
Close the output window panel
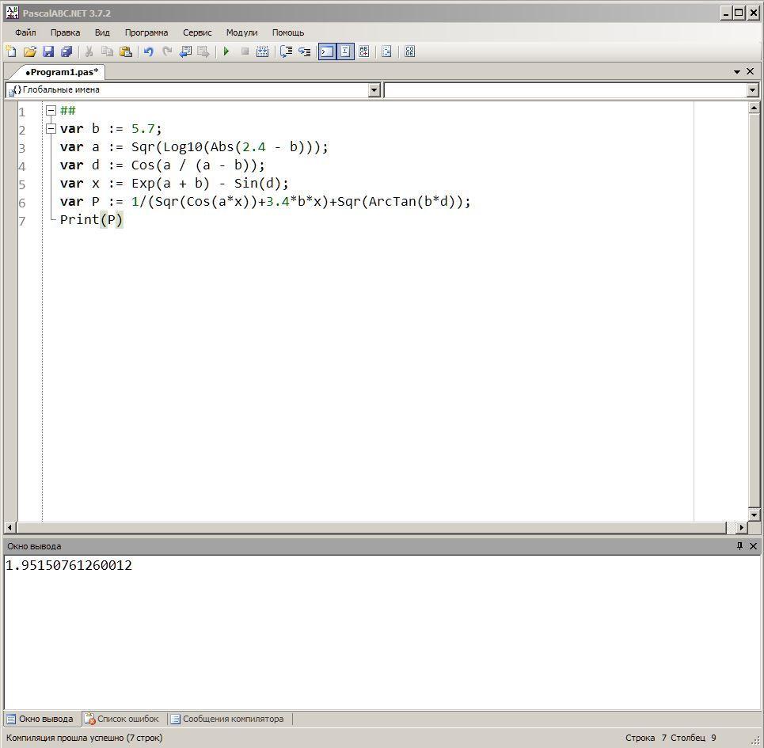tap(753, 546)
